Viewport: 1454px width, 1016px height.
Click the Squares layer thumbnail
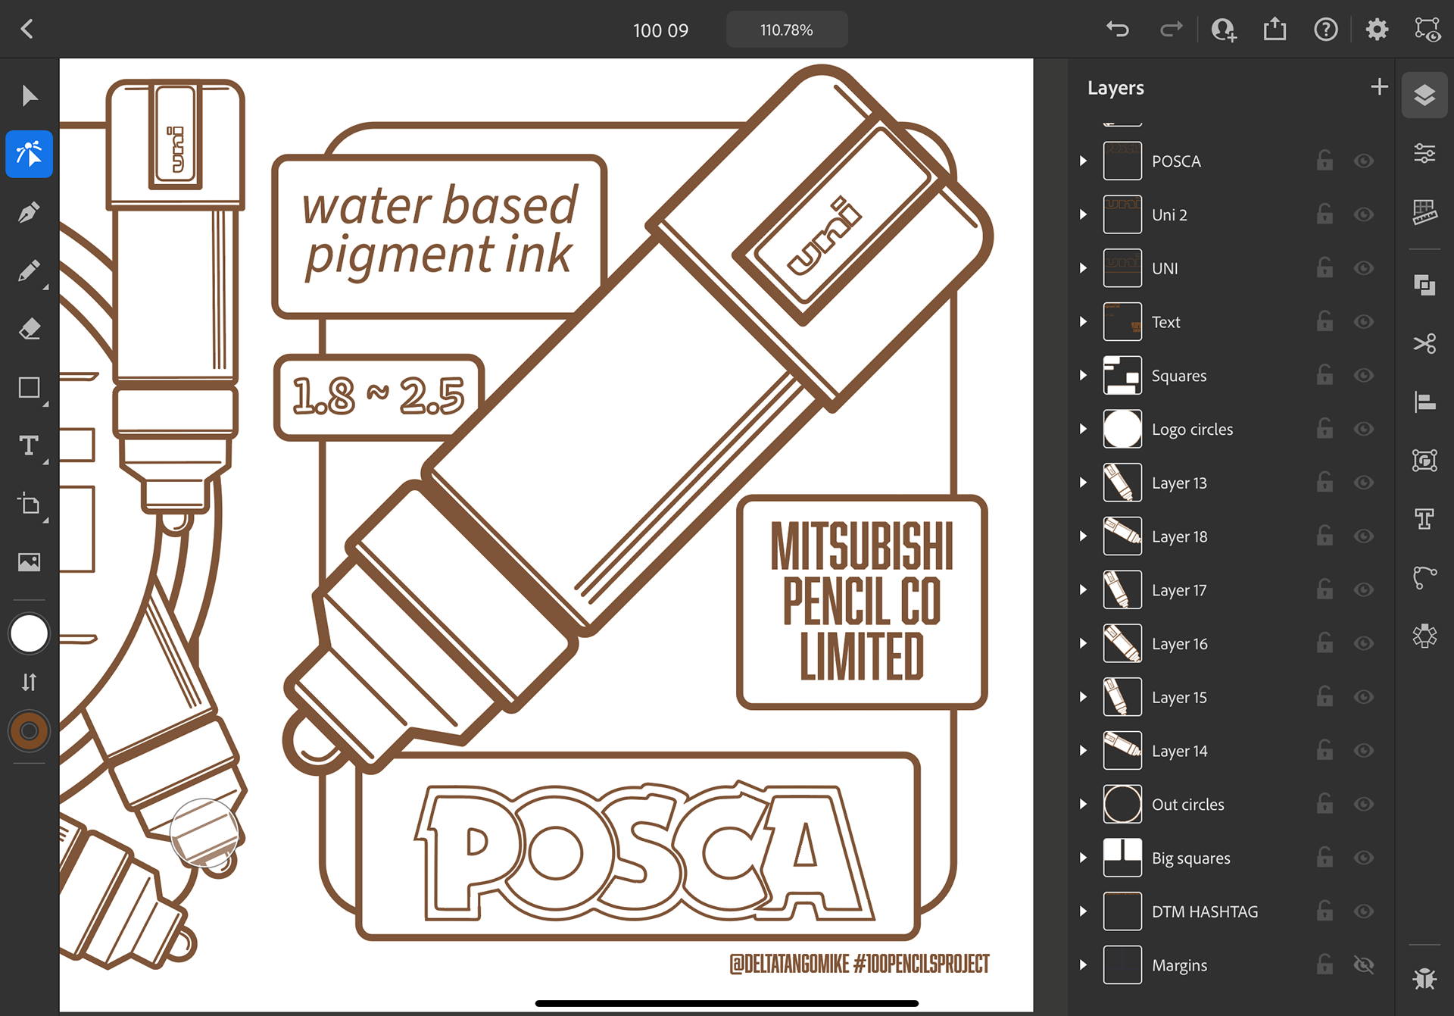point(1122,375)
